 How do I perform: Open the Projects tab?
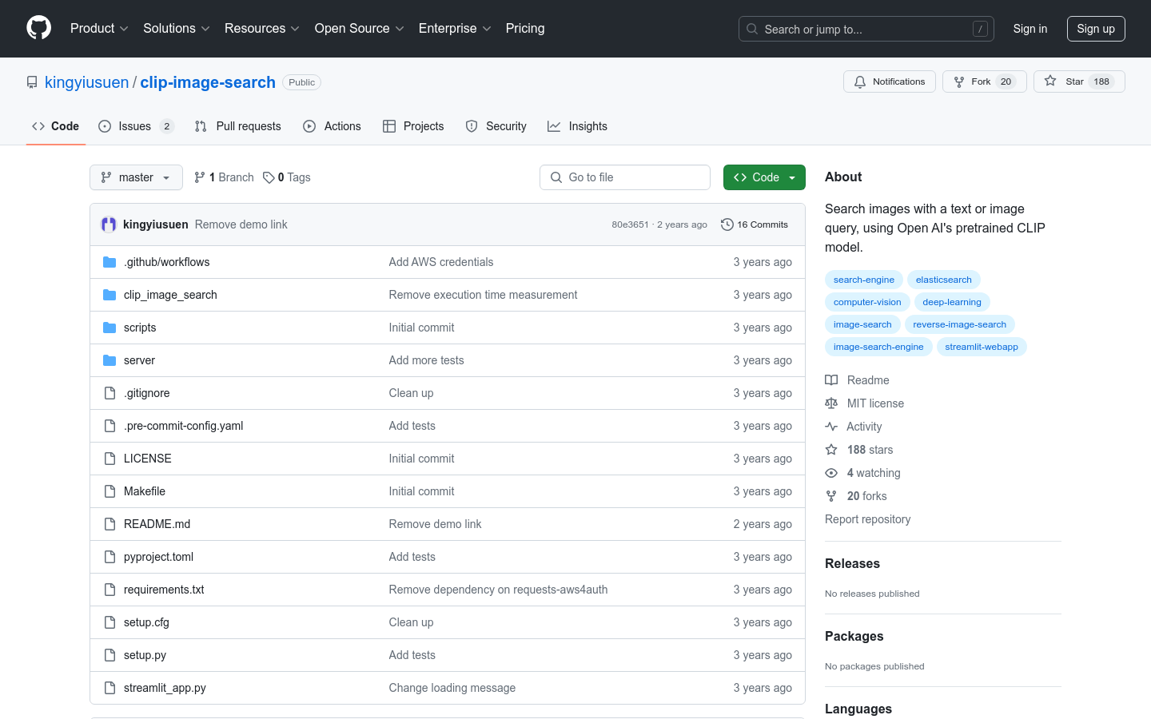tap(413, 126)
